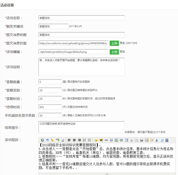Click the upload button for 活动横幅
Screen dimensions: 178x175
[x=114, y=52]
